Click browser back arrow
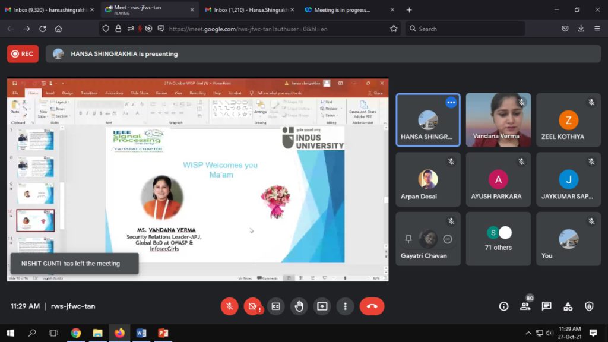Viewport: 608px width, 342px height. (x=11, y=28)
